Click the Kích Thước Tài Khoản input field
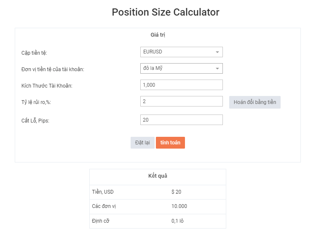316x237 pixels. pos(181,85)
